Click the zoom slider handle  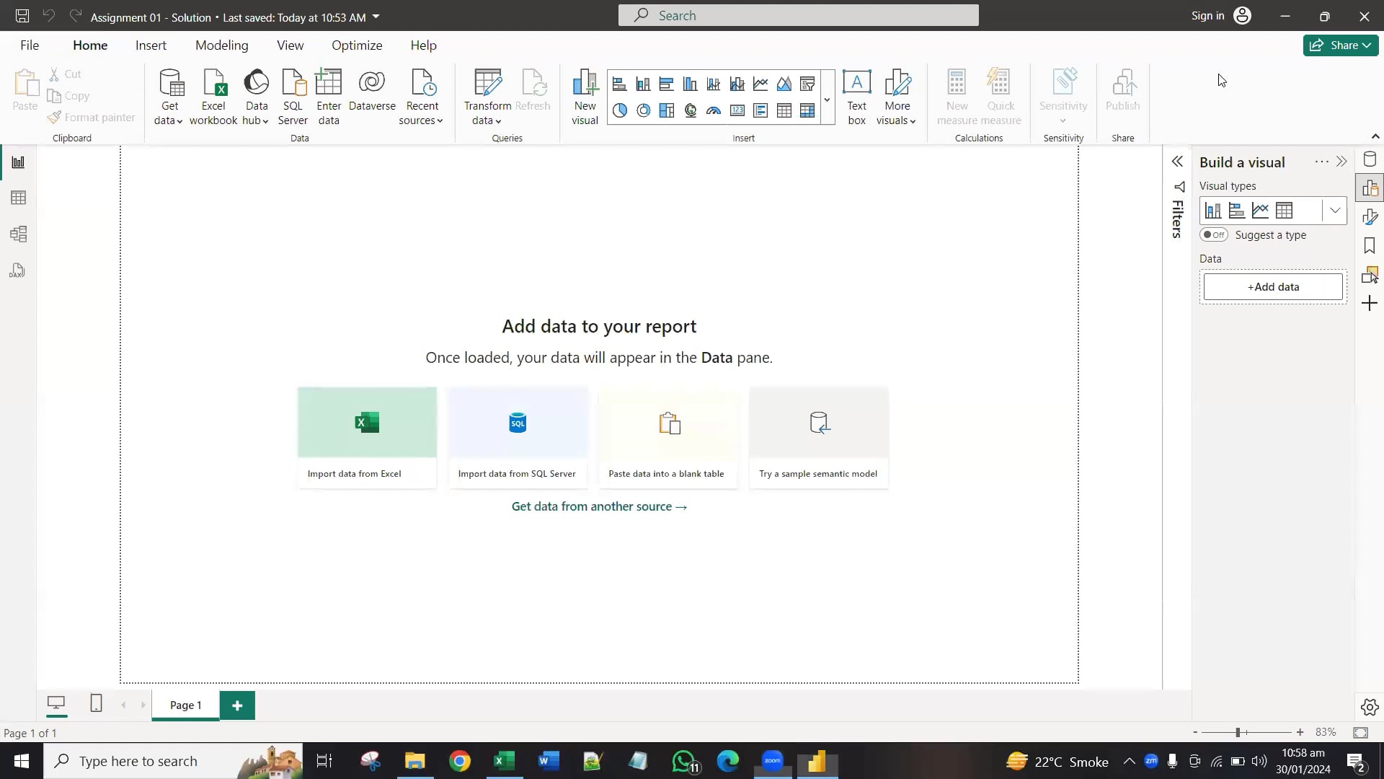pos(1238,732)
